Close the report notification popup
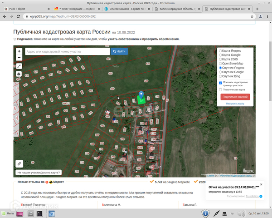 point(261,184)
